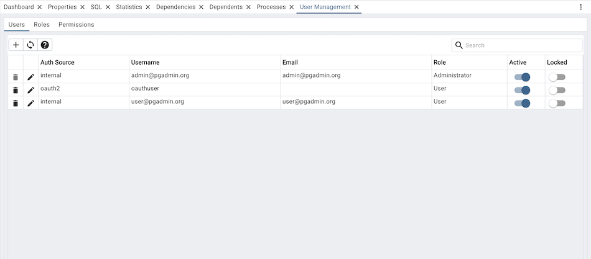The image size is (591, 259).
Task: Open the kebab menu at top right
Action: click(581, 7)
